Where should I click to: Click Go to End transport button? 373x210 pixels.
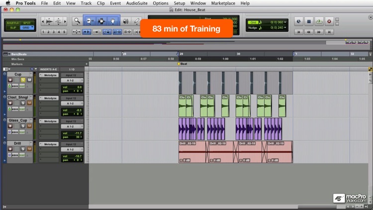329,32
